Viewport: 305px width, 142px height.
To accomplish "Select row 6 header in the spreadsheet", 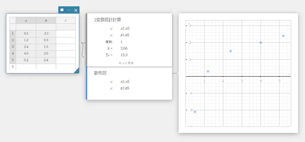I will [13, 66].
